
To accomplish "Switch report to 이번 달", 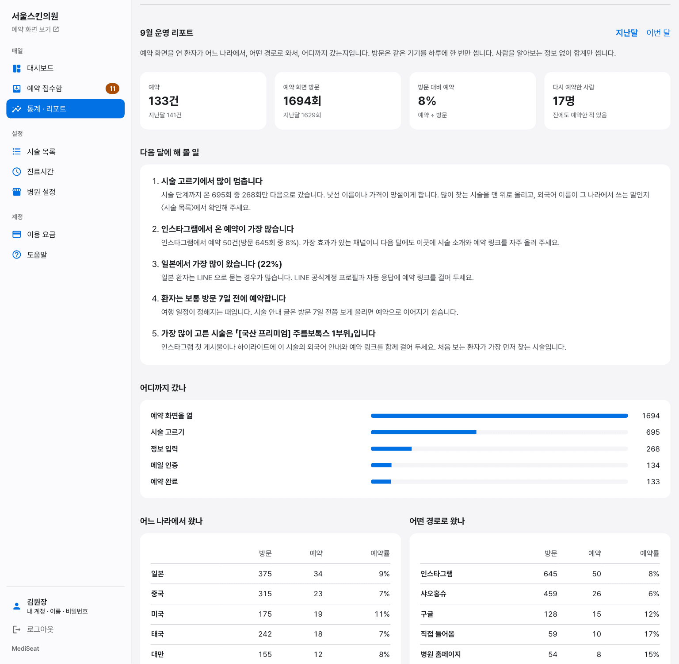I will click(658, 33).
